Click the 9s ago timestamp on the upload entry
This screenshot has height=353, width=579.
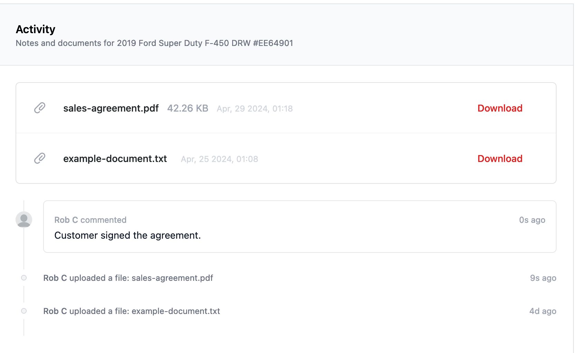tap(543, 278)
